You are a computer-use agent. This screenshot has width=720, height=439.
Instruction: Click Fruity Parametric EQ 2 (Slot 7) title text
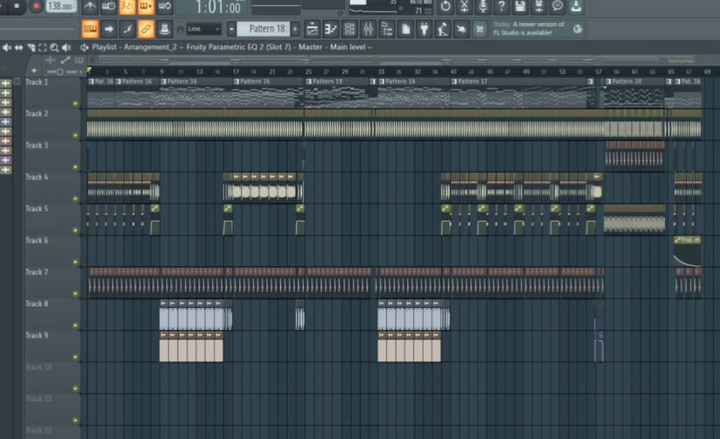239,47
